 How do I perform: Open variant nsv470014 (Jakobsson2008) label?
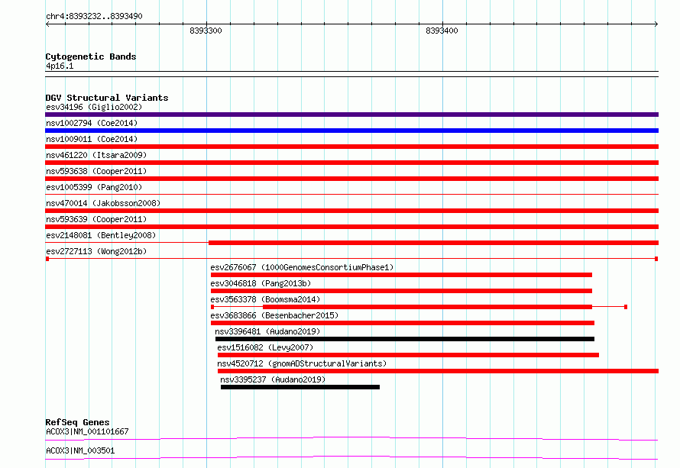click(103, 203)
